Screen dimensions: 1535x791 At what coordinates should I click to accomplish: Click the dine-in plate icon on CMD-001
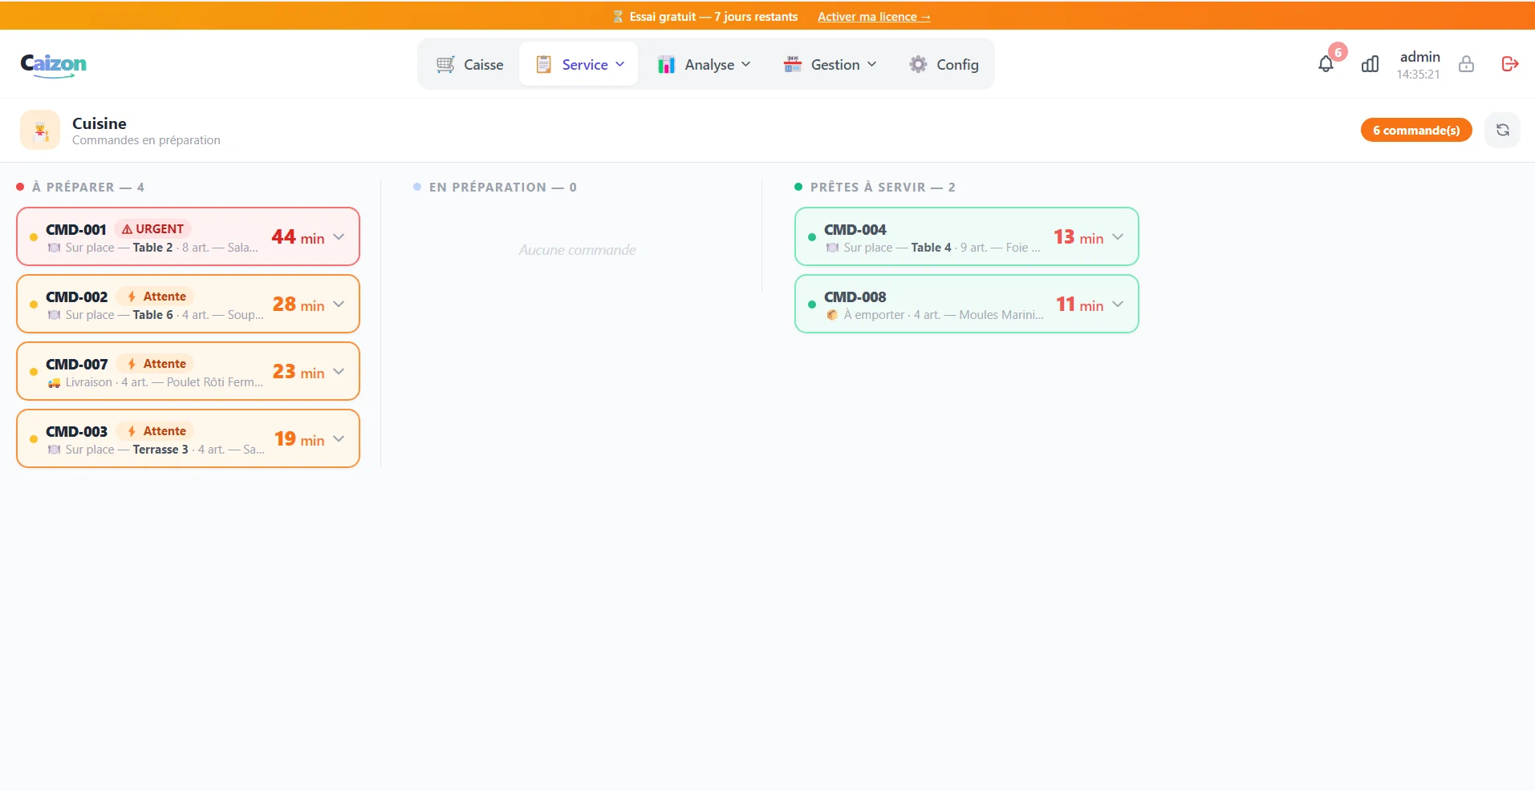54,248
